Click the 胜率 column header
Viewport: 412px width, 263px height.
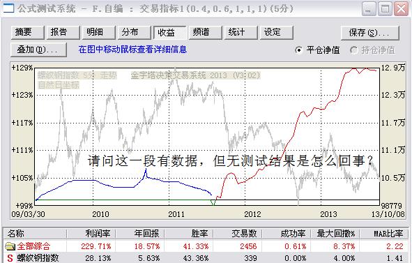189,233
